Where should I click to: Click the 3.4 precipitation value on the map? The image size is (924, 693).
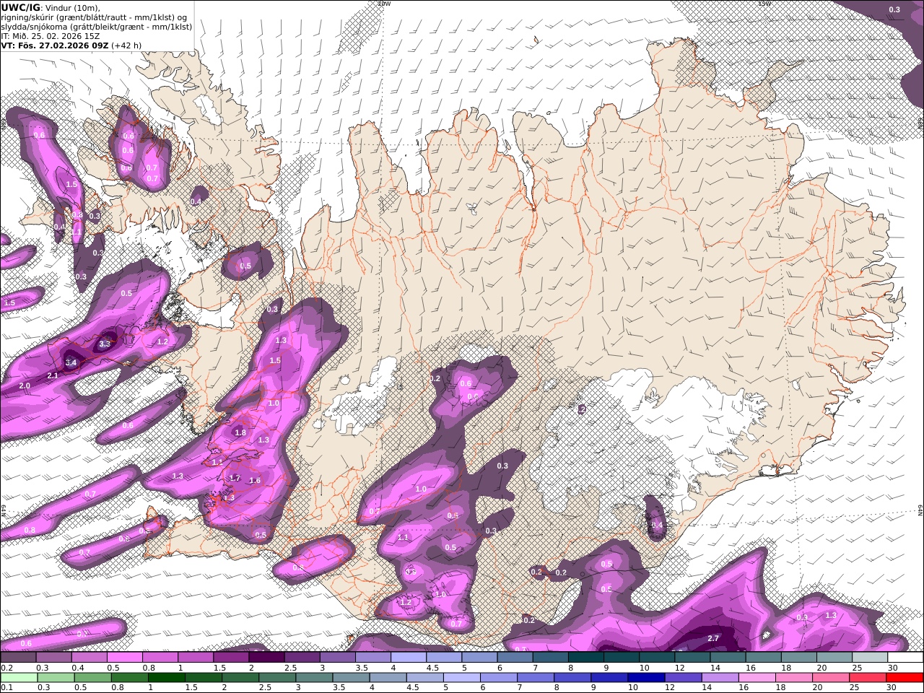(71, 362)
